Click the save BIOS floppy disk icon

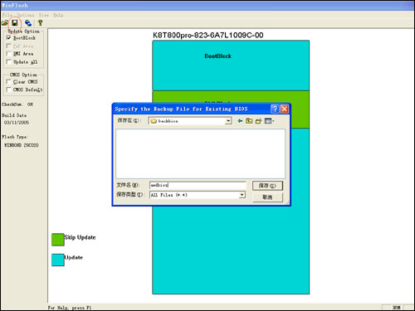(x=15, y=23)
